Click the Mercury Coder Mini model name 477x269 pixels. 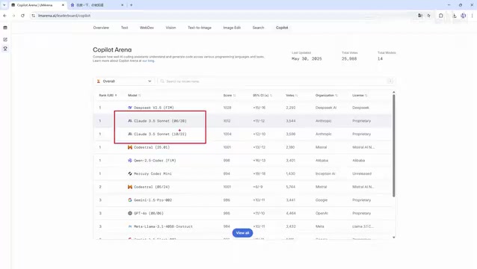tap(153, 174)
